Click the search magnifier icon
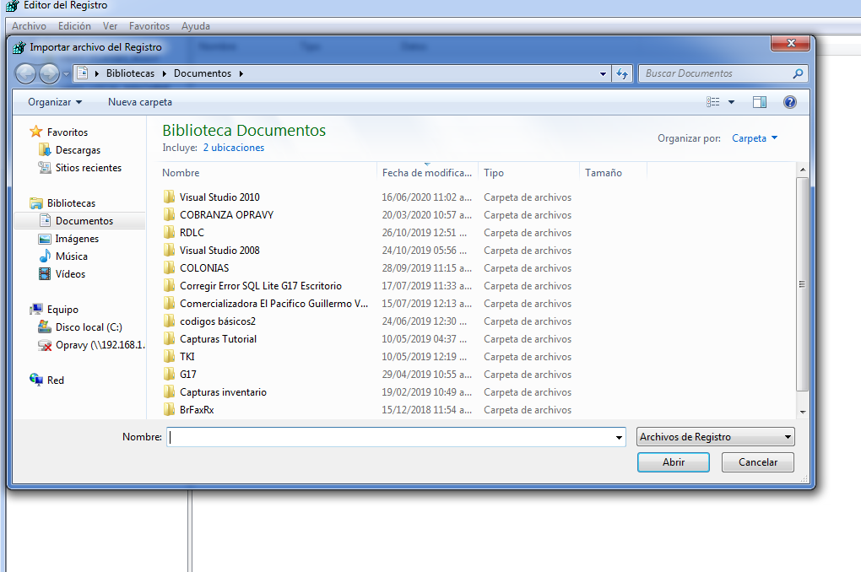Screen dimensions: 861x572 point(798,73)
